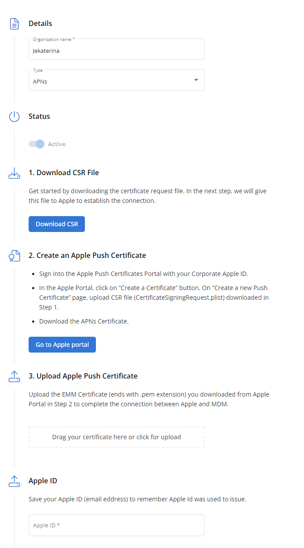Click the upload icon beside Apple ID heading
Viewport: 304px width, 548px height.
pos(15,481)
